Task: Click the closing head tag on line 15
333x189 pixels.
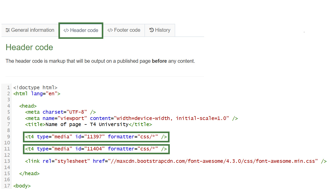Action: 29,173
